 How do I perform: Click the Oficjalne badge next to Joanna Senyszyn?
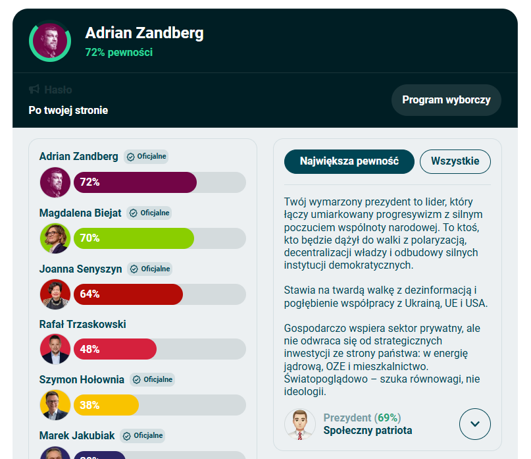[151, 269]
